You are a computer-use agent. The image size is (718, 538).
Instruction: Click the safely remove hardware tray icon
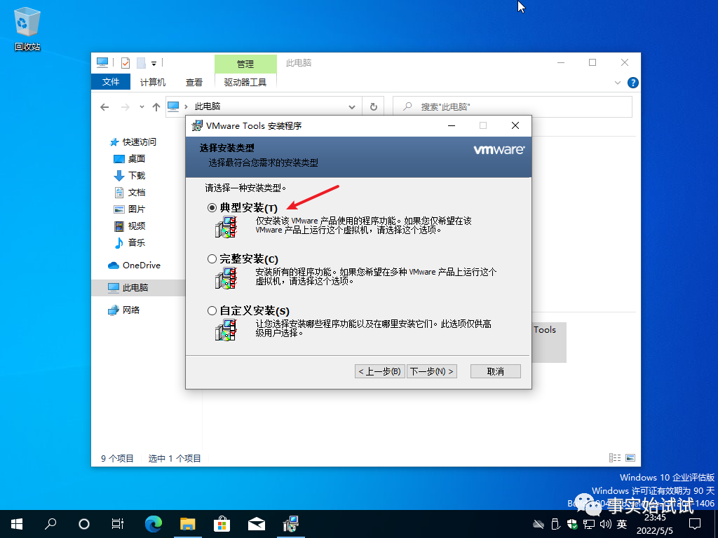(555, 524)
